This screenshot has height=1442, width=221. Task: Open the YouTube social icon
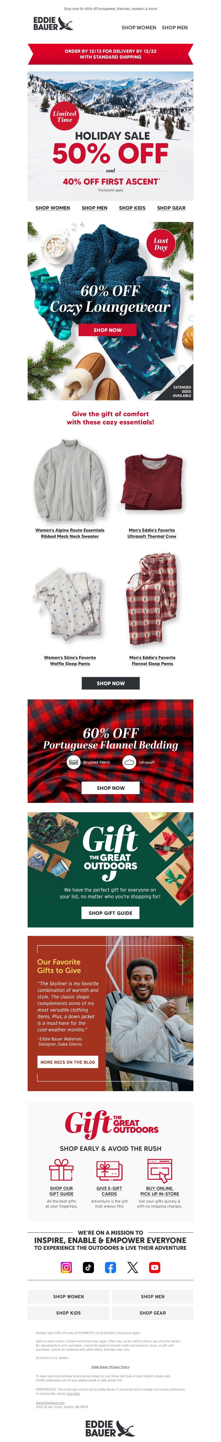[155, 1267]
